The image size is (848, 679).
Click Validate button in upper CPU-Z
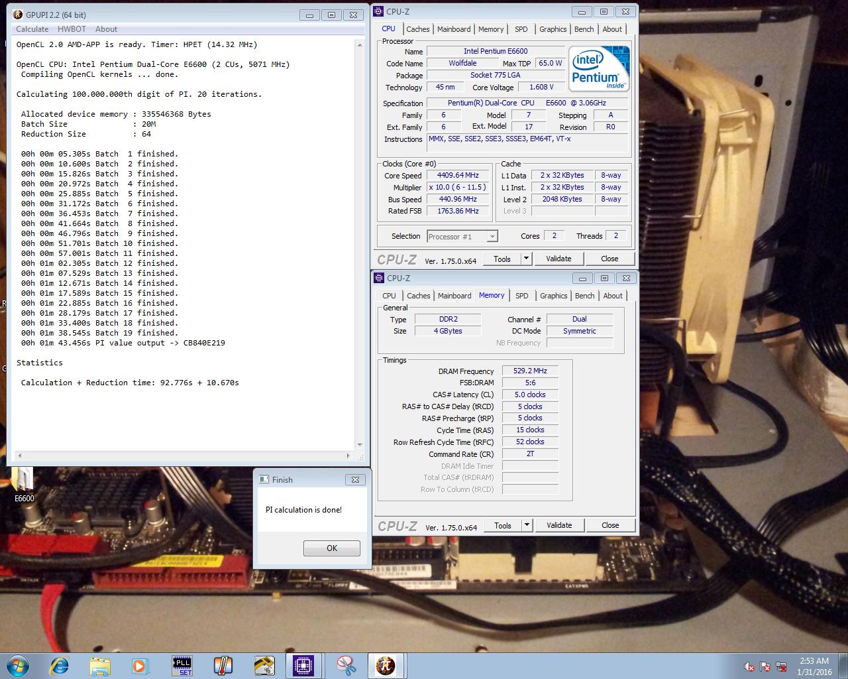click(x=558, y=259)
